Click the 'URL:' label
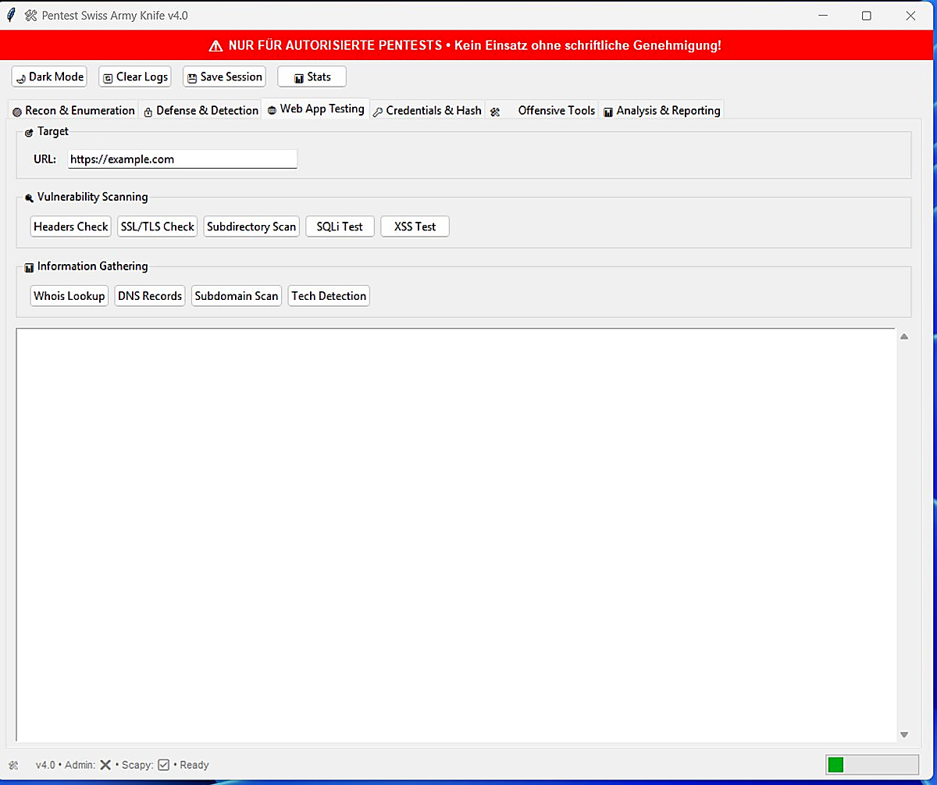The image size is (937, 785). point(45,159)
